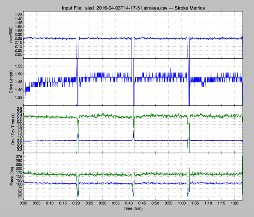
Task: Click the 2:00 tick on the pace axis
Action: pyautogui.click(x=17, y=34)
